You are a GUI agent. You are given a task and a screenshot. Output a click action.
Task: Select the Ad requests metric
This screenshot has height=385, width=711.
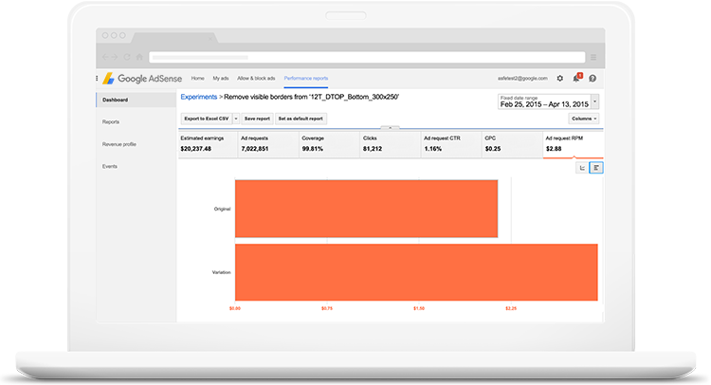click(x=268, y=144)
